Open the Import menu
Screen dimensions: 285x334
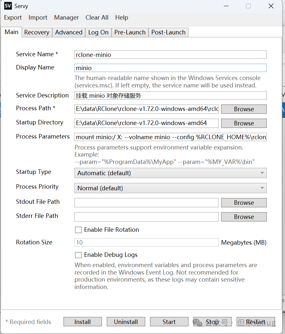pyautogui.click(x=38, y=18)
